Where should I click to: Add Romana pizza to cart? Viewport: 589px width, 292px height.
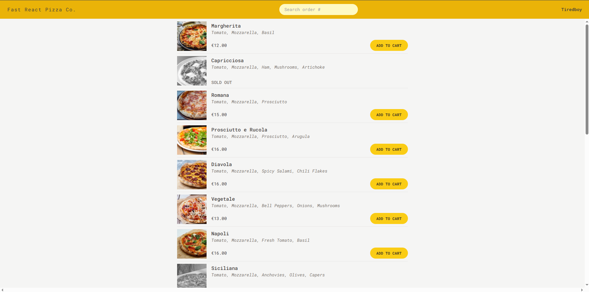tap(389, 115)
